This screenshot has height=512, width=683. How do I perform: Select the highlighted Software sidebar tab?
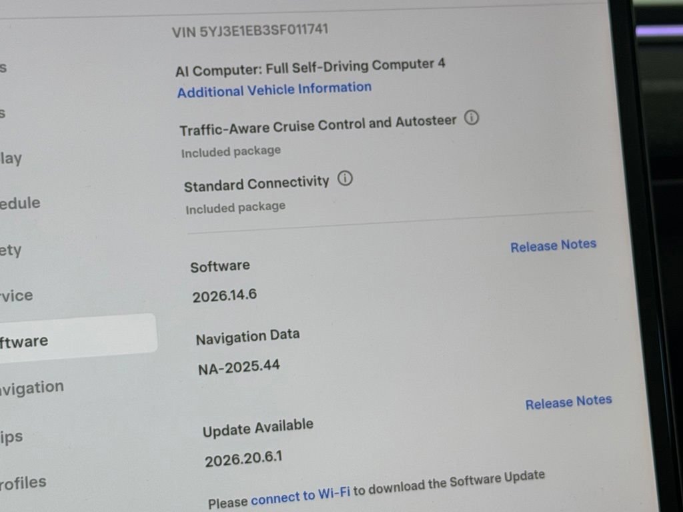click(x=77, y=339)
